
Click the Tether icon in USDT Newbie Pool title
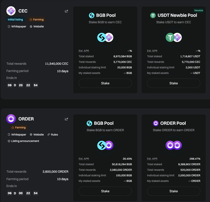(153, 15)
